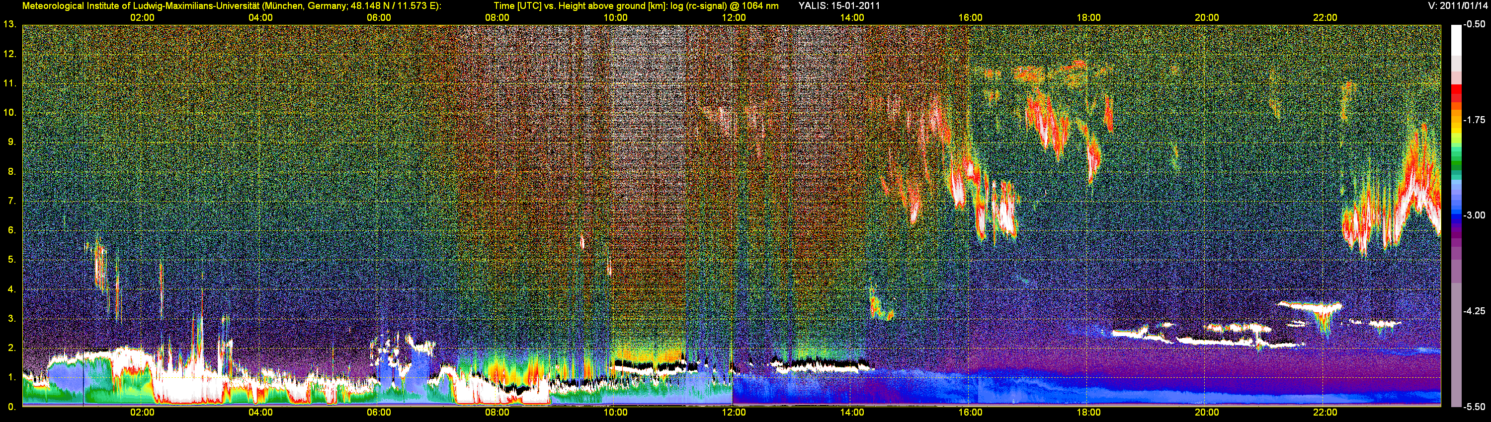The height and width of the screenshot is (422, 1491).
Task: Click the 20:00 label on the top time axis
Action: pyautogui.click(x=1207, y=18)
